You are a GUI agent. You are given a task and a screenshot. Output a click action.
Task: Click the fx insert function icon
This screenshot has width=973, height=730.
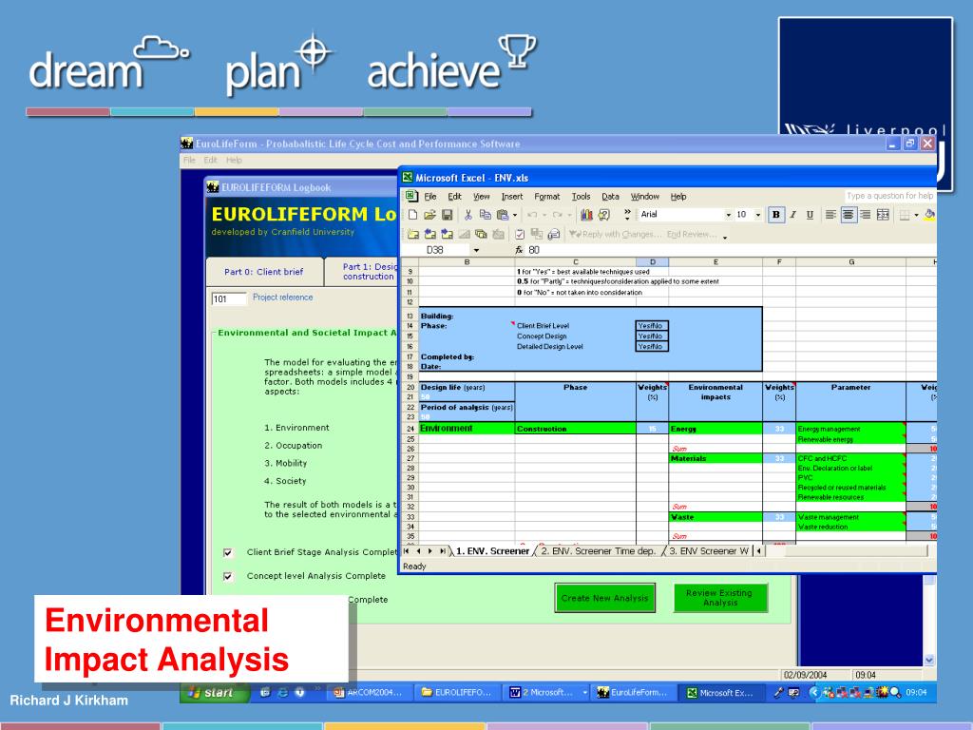[519, 250]
